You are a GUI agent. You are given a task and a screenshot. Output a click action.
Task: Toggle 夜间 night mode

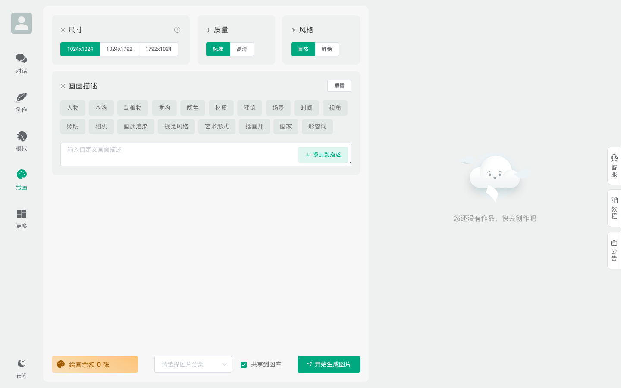coord(22,368)
